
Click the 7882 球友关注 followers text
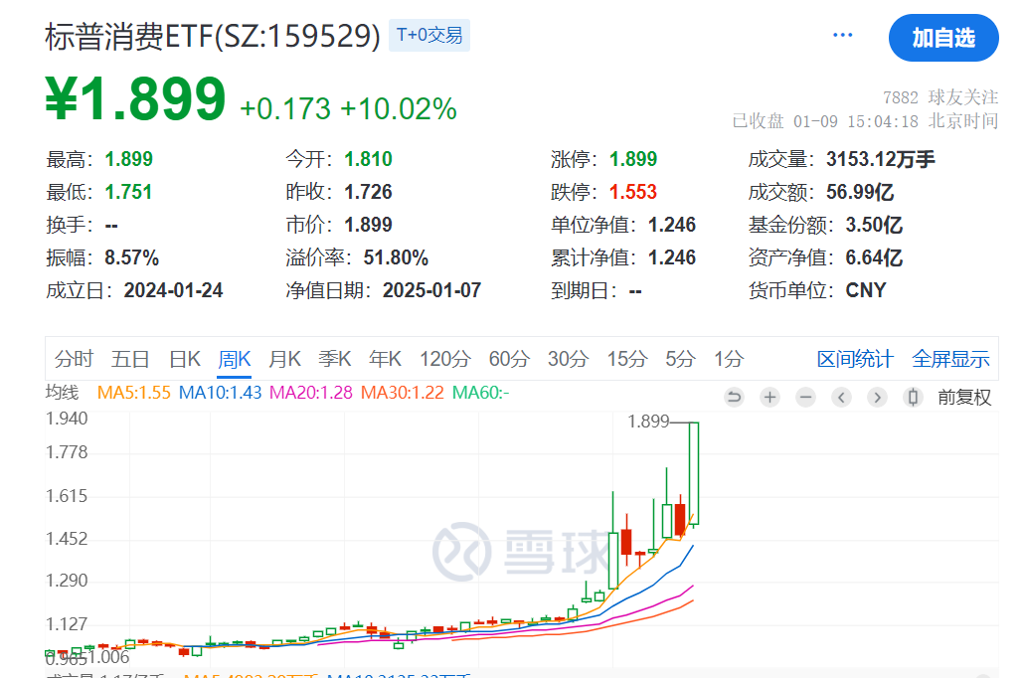tap(940, 97)
